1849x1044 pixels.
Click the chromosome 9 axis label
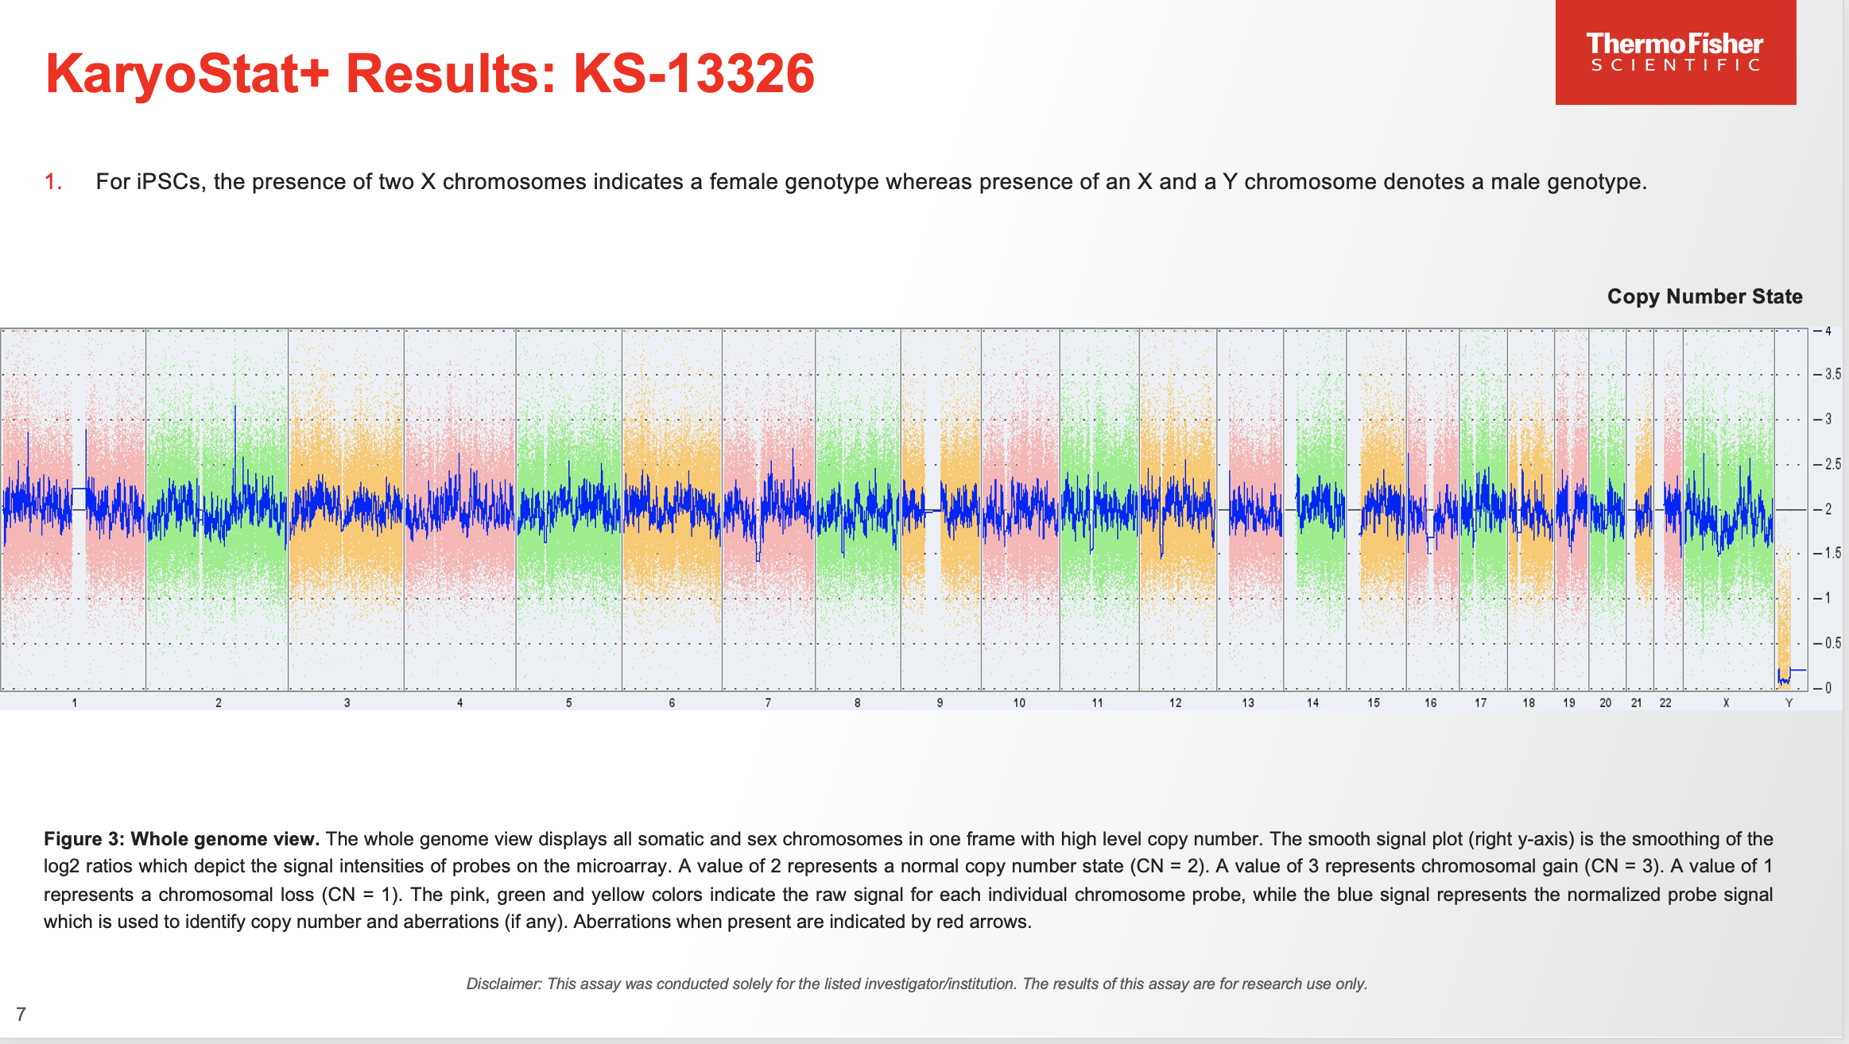click(940, 703)
